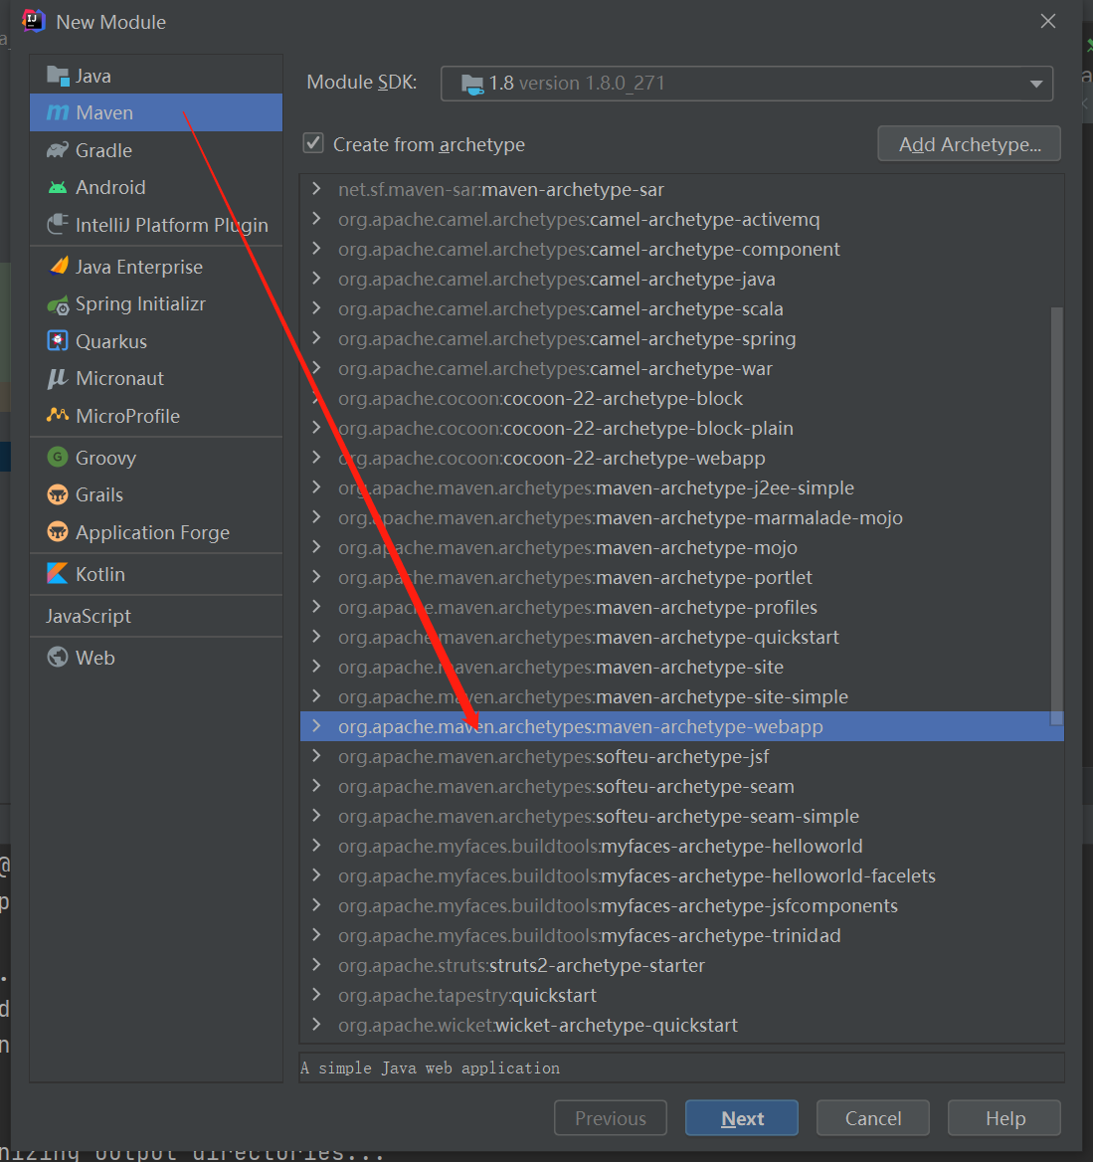Click the Application Forge icon

[57, 532]
